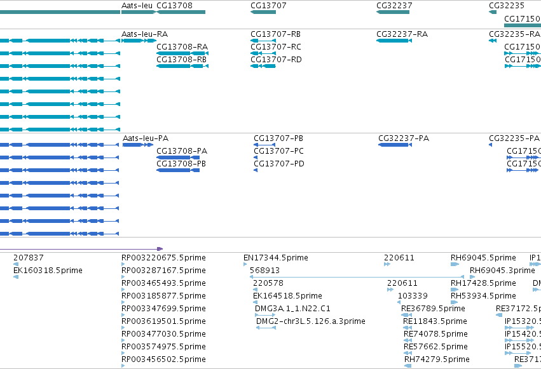Select the DMG2-chr3L.5.126.a.3prime label
The width and height of the screenshot is (541, 369).
[310, 321]
